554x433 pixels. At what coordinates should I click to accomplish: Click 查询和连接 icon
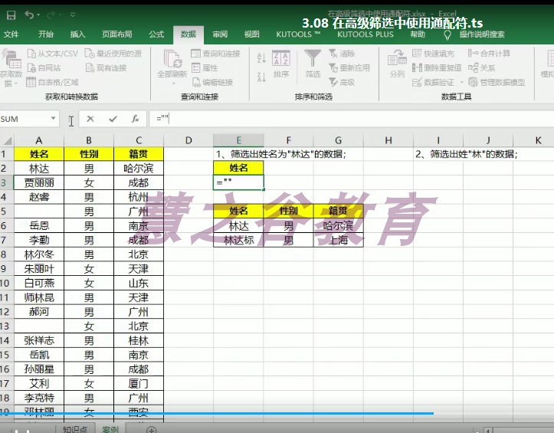pyautogui.click(x=195, y=54)
